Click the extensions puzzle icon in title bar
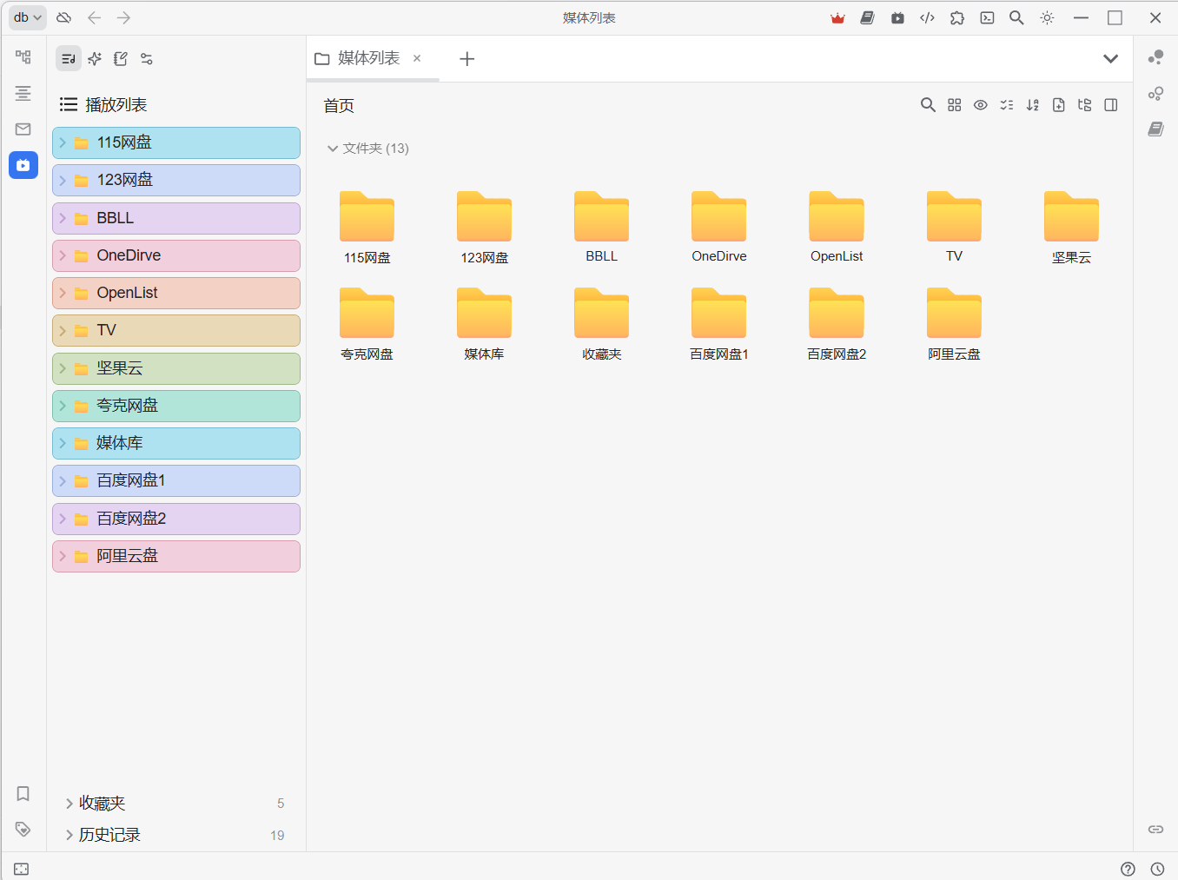 956,17
